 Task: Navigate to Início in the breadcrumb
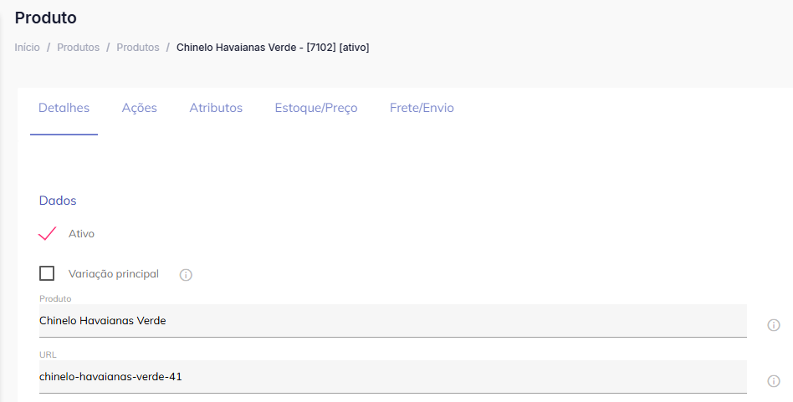tap(27, 48)
